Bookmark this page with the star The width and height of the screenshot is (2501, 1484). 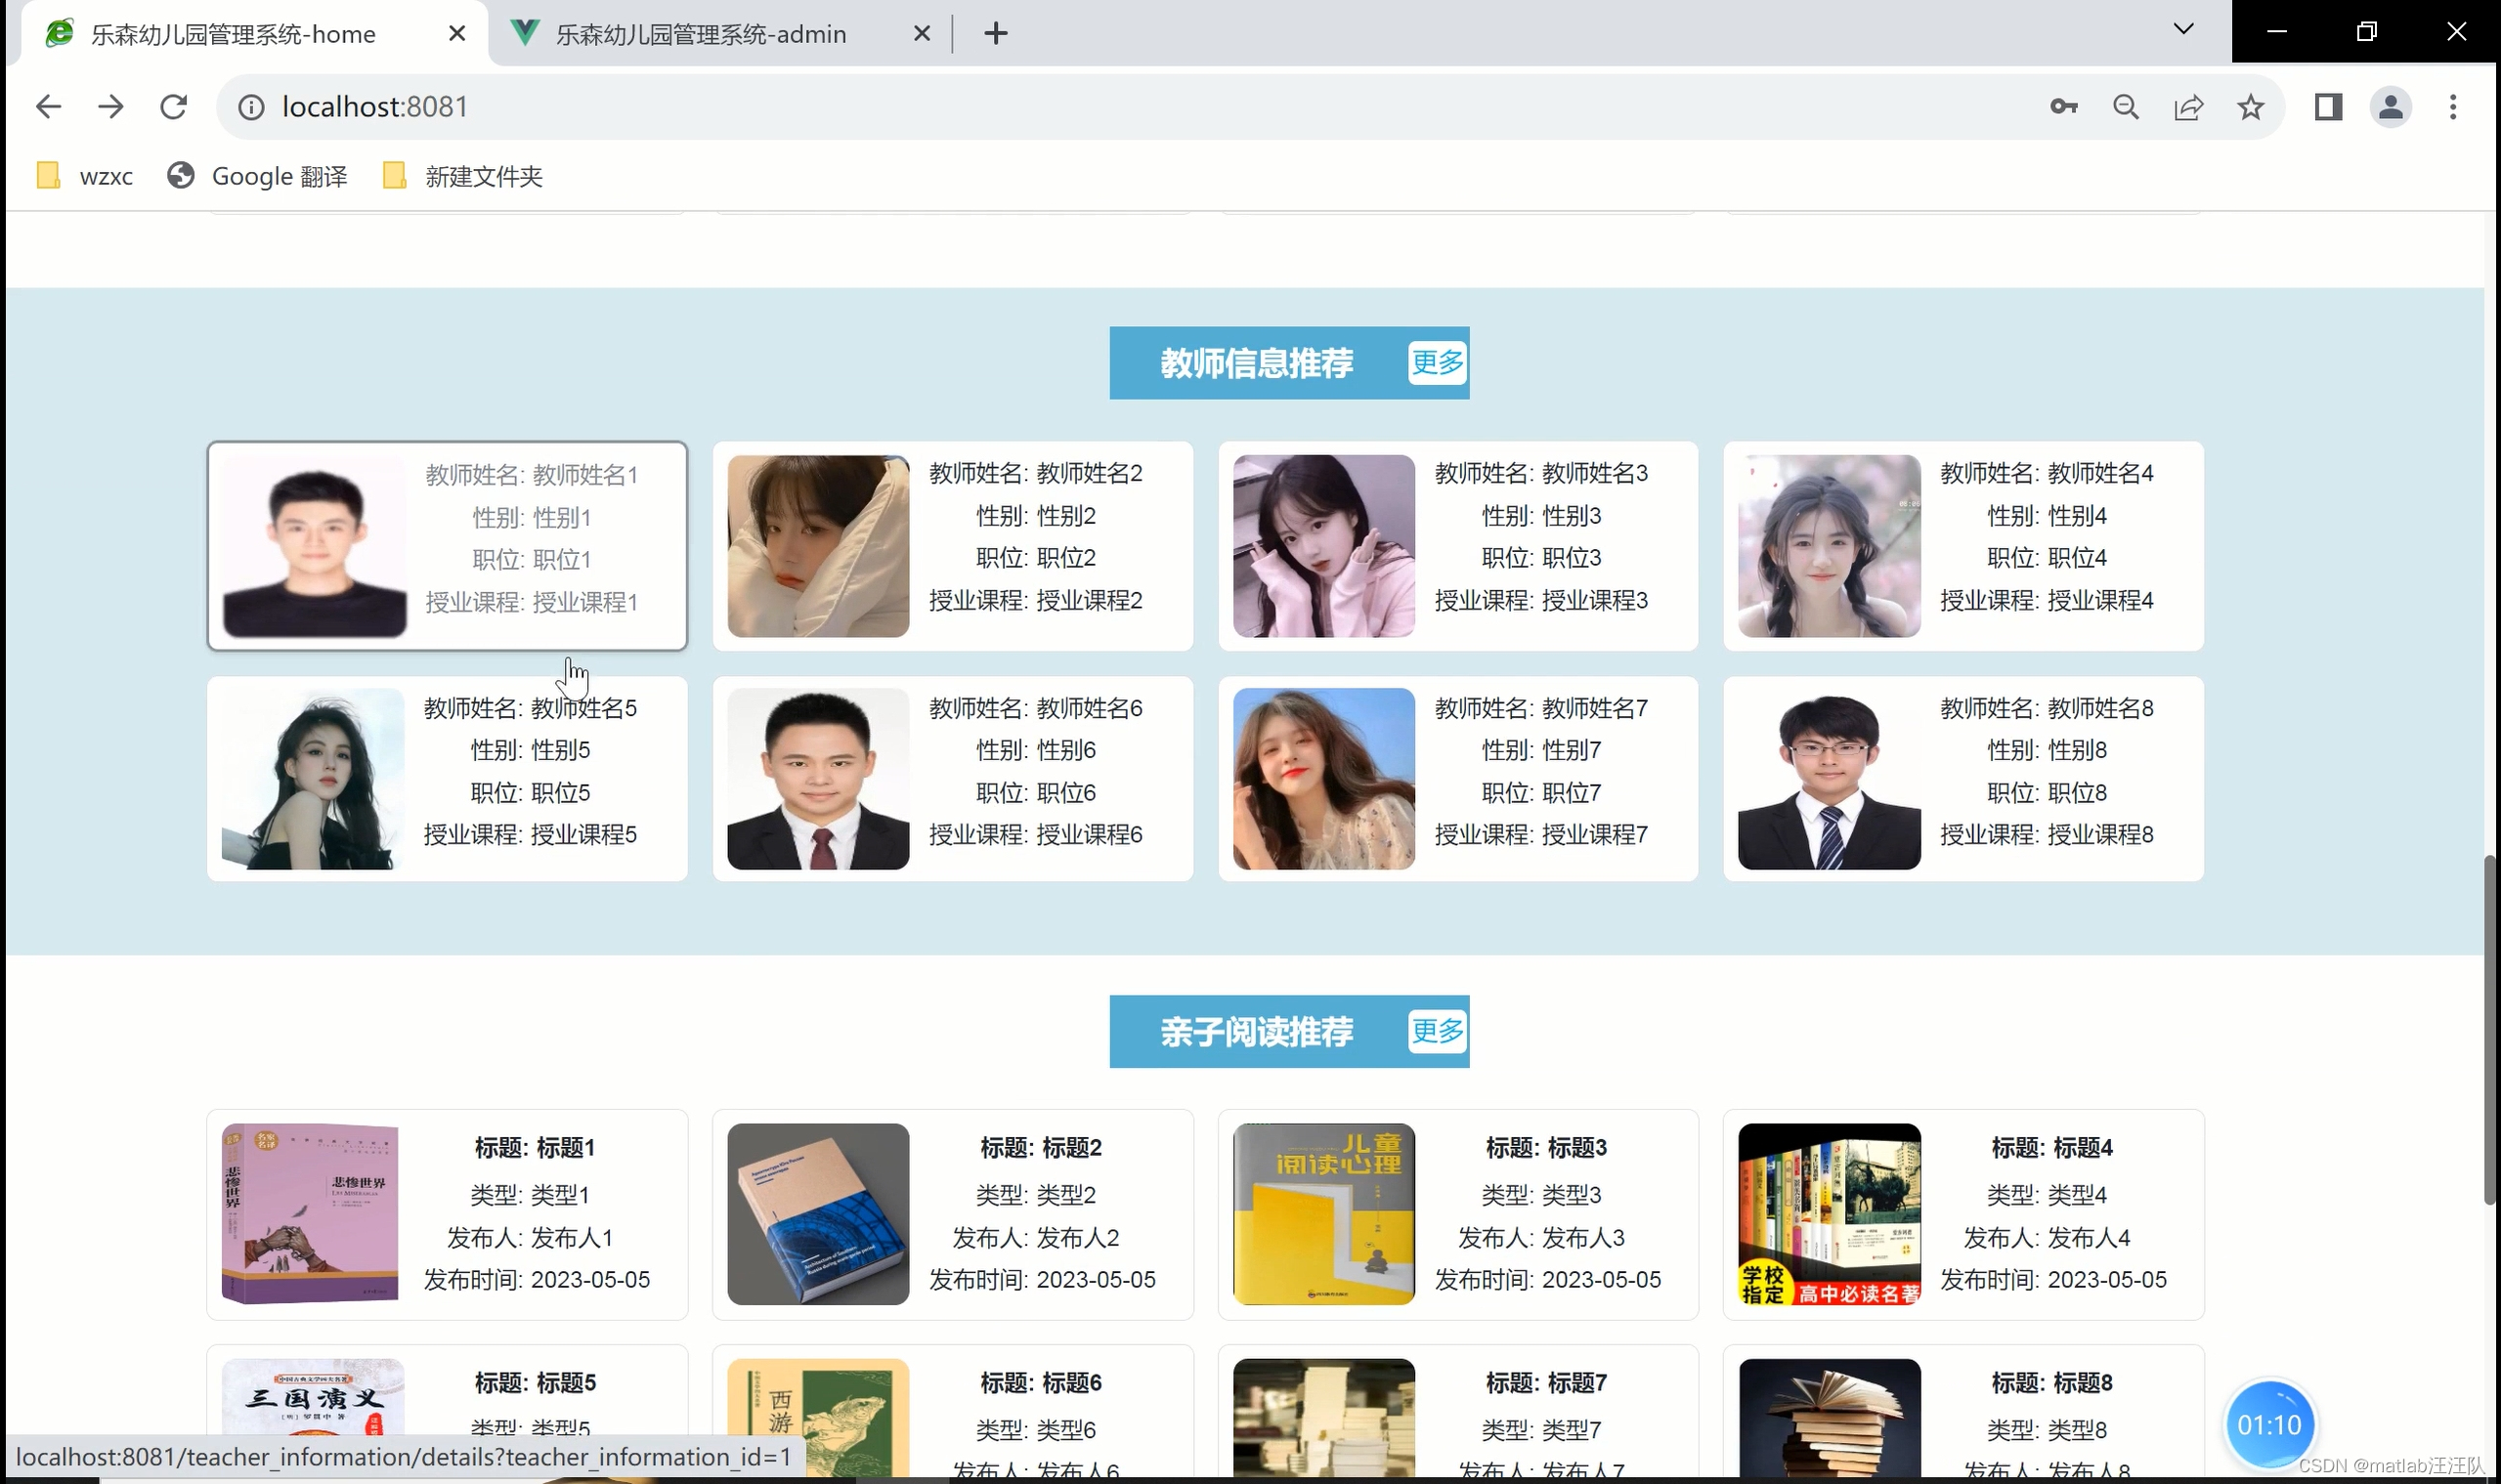(x=2250, y=107)
